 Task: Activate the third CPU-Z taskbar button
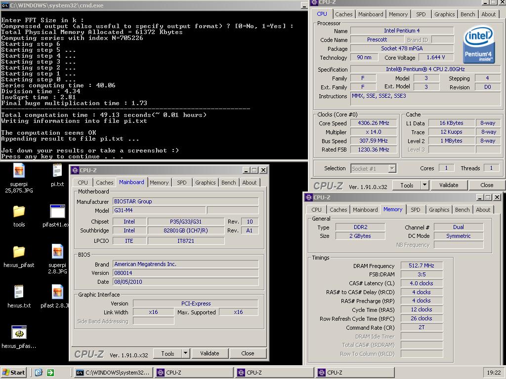pos(355,373)
